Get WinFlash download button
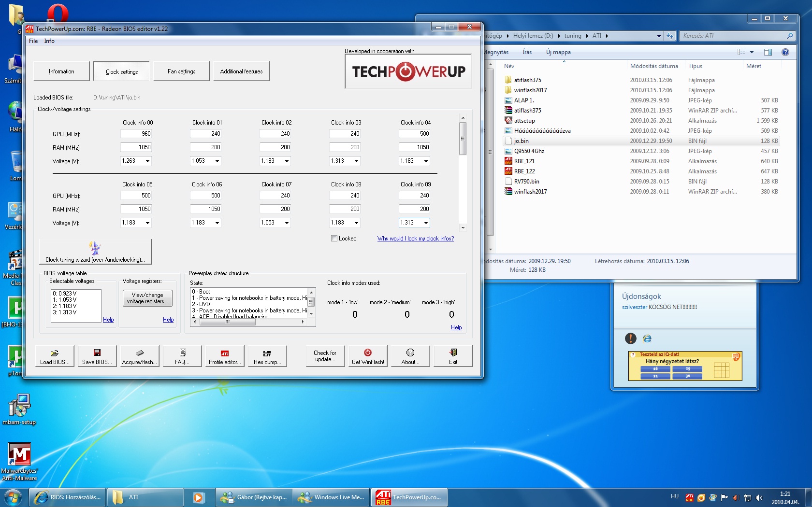 [x=368, y=356]
